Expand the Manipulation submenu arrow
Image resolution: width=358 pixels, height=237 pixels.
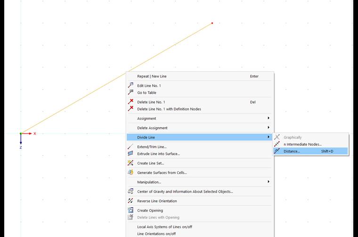point(268,182)
